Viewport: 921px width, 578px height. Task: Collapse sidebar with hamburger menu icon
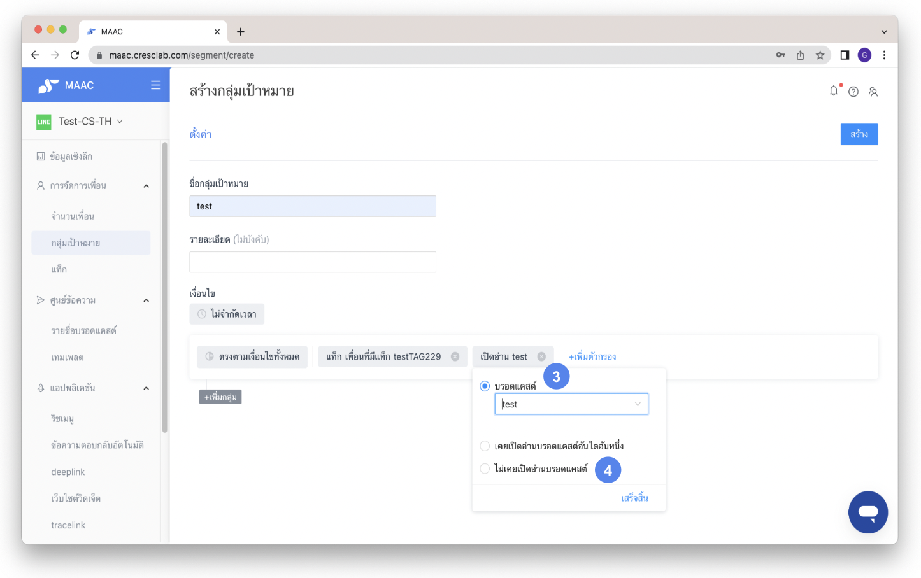[x=155, y=85]
